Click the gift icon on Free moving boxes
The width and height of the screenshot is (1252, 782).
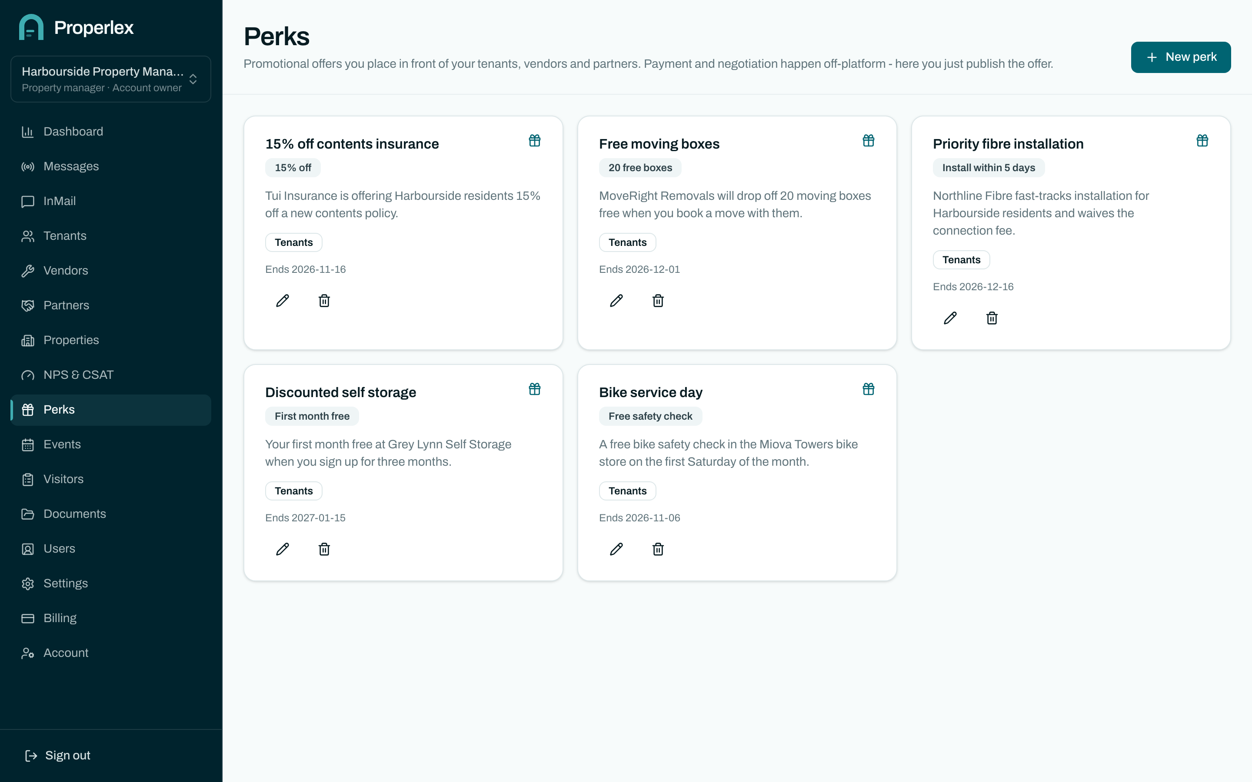coord(868,141)
